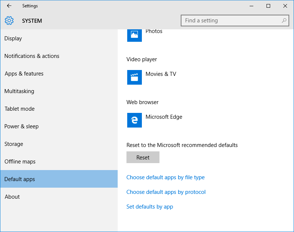
Task: Click the Movies & TV app icon
Action: tap(135, 77)
